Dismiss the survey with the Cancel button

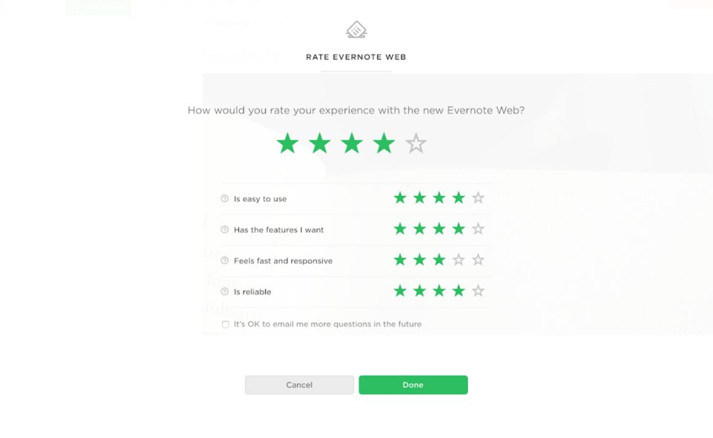pos(299,385)
